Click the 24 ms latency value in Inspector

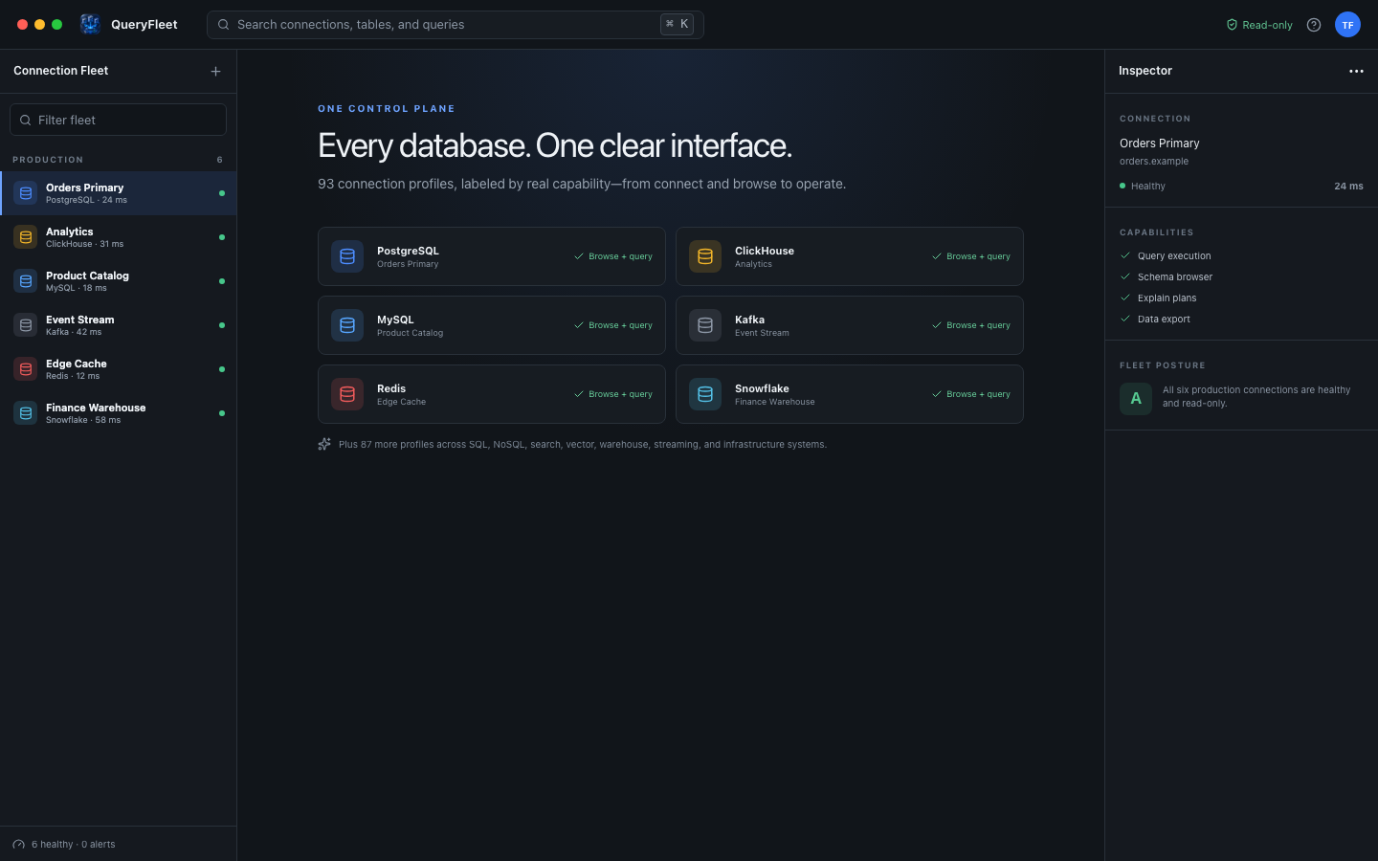click(x=1348, y=187)
